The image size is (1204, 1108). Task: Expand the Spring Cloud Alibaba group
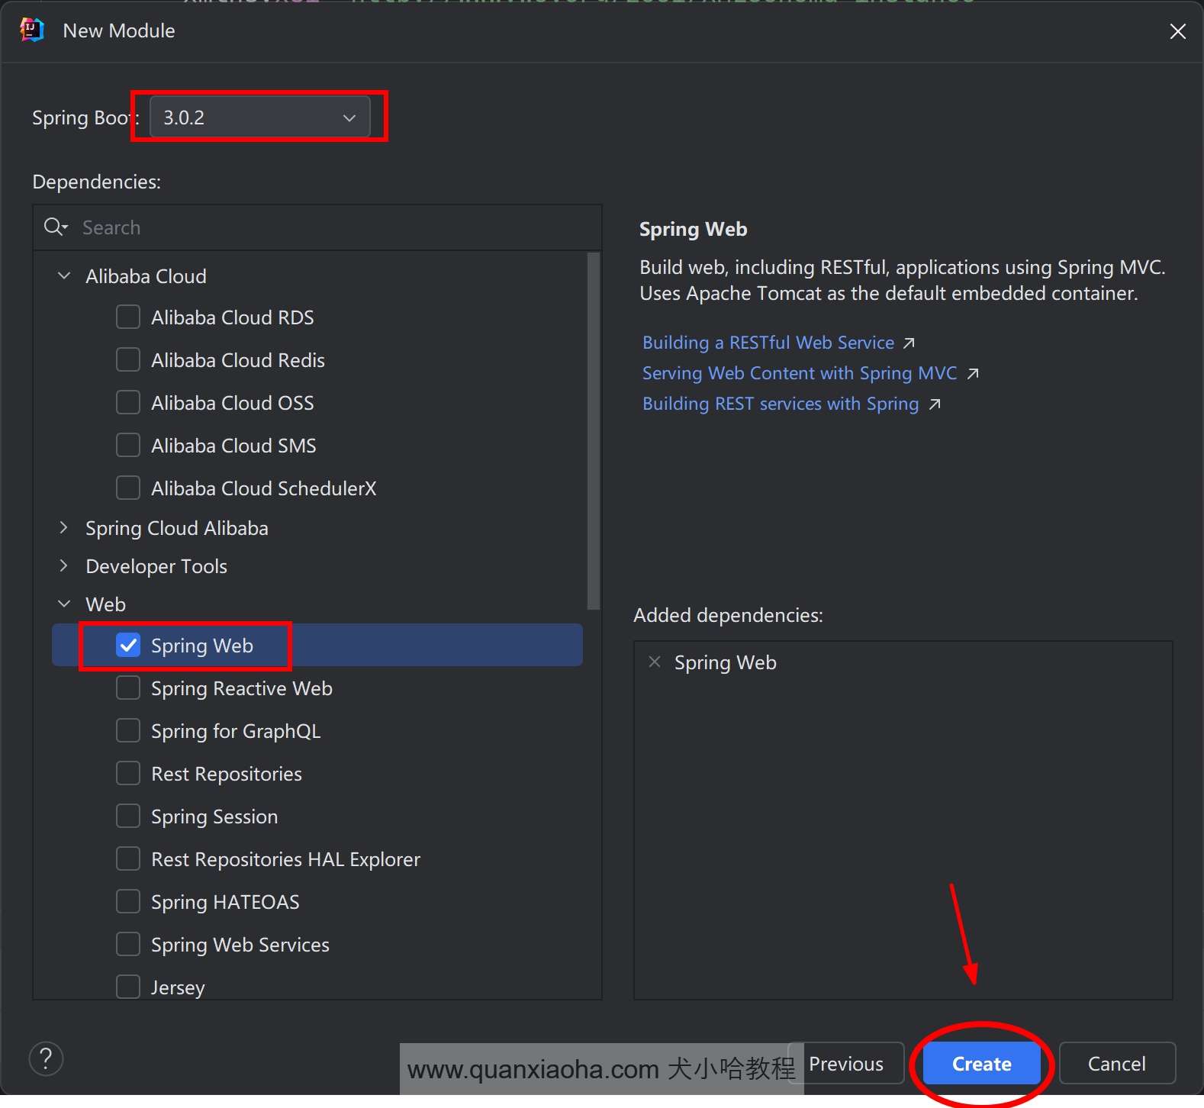pos(64,527)
